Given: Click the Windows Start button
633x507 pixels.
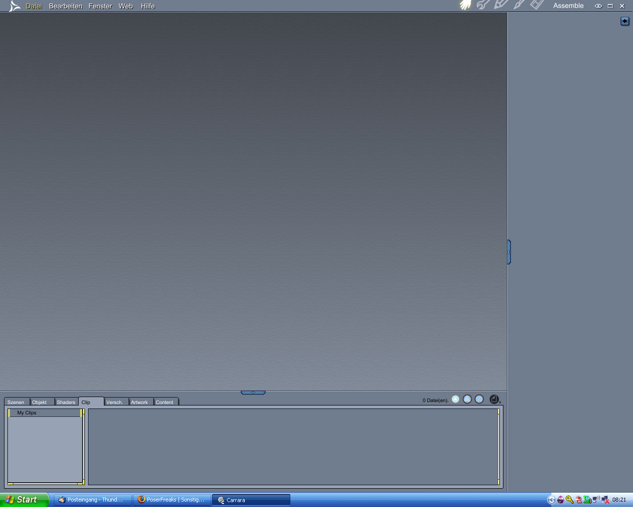Looking at the screenshot, I should pos(24,500).
